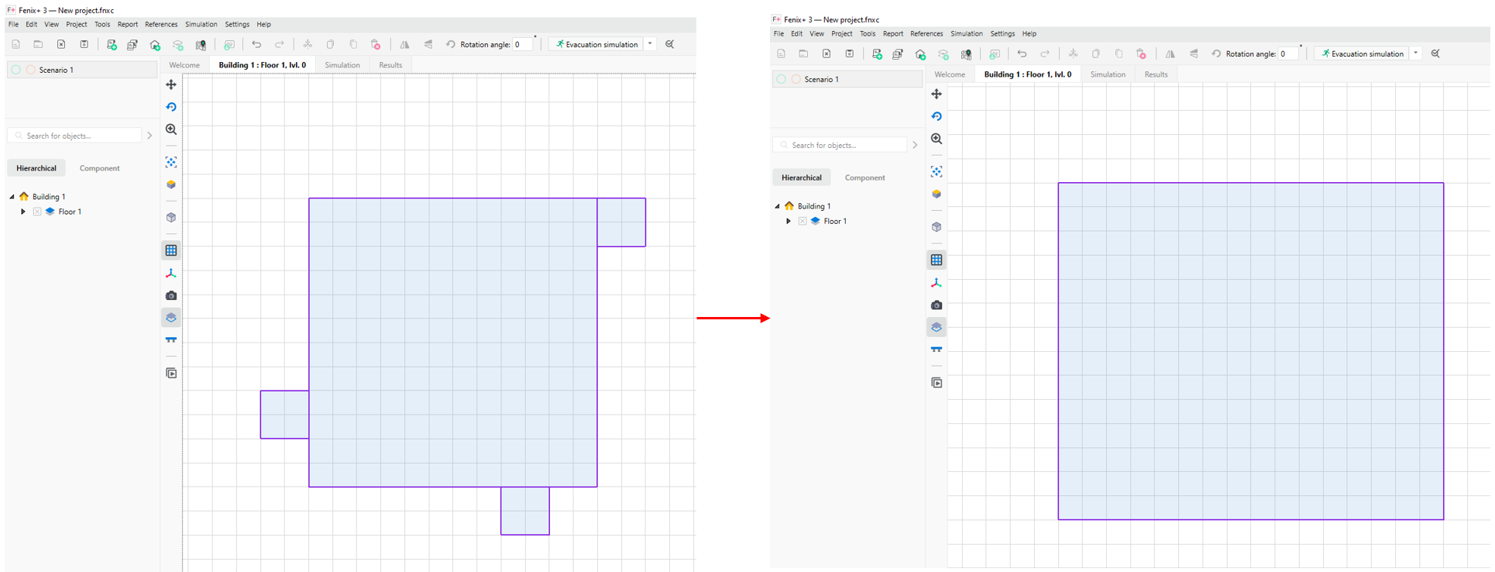Click the blue rotate view icon, left window

(x=171, y=107)
